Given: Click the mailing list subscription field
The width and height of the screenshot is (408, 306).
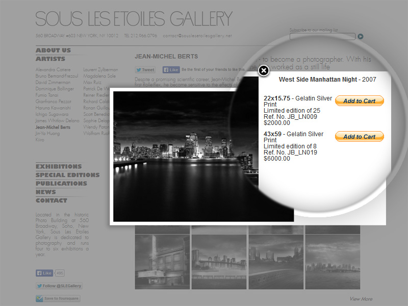Looking at the screenshot, I should click(322, 36).
